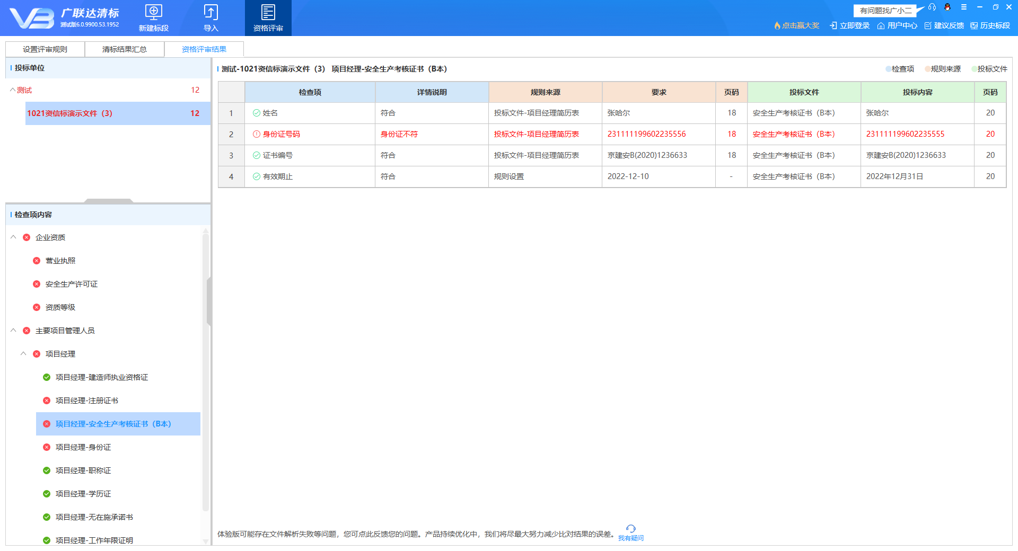The height and width of the screenshot is (551, 1018).
Task: Select 项目经理-安全生产考核证书（B本）item
Action: [x=118, y=424]
